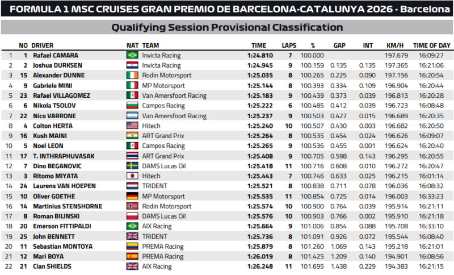Click the Thai flag next to T. INTHRAPHUVASAK
Screen dimensions: 454x275
click(x=132, y=156)
